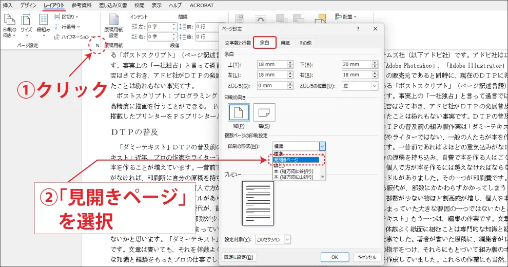Click the right margin 右 field
Screen dimensions: 508x267
357,75
